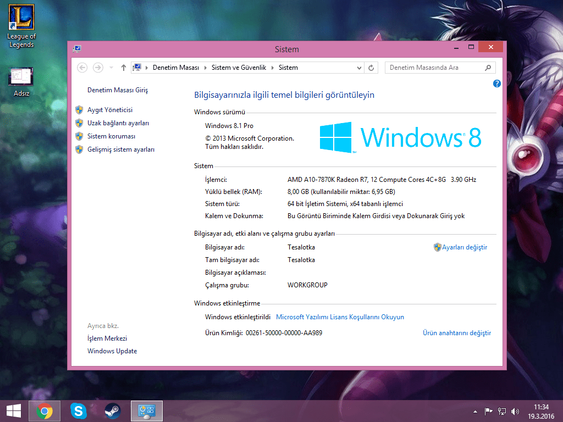Open League of Legends desktop shortcut
Viewport: 563px width, 422px height.
point(21,26)
